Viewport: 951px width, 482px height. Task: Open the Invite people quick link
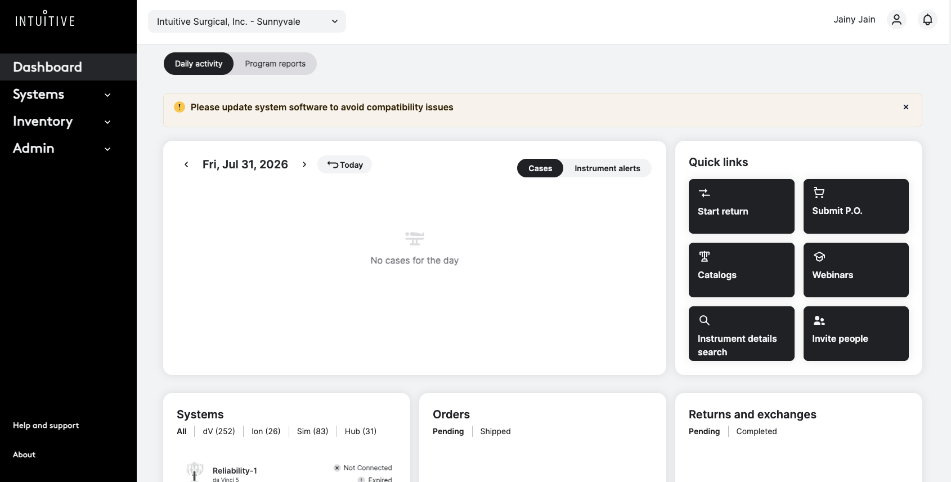856,333
